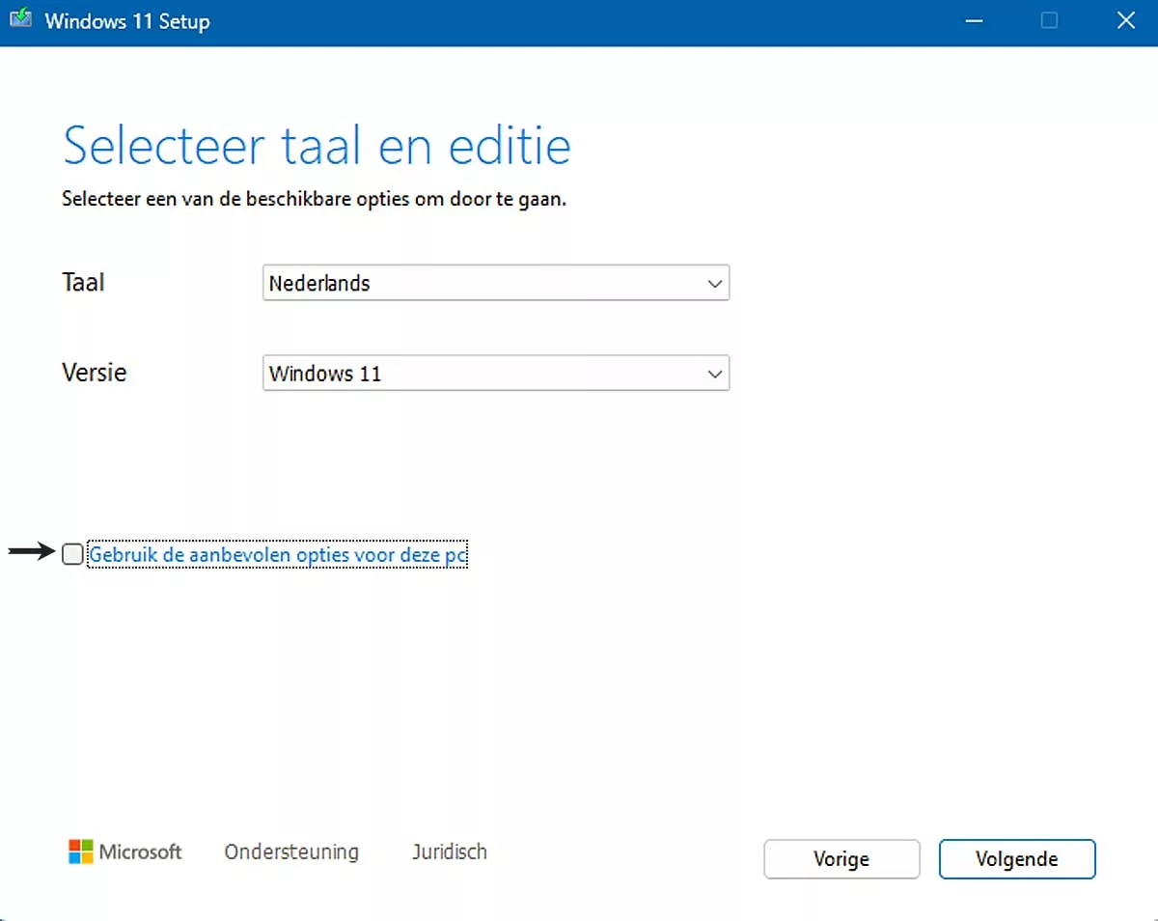Go back with the Vorige button
This screenshot has height=921, width=1158.
[x=841, y=859]
